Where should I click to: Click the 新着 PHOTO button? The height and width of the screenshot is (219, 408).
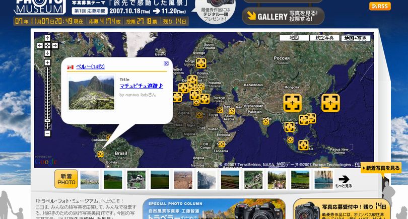[66, 179]
